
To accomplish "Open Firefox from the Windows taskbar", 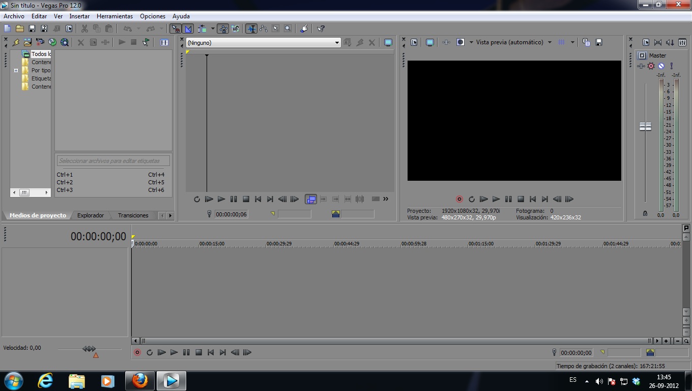I will [x=139, y=380].
